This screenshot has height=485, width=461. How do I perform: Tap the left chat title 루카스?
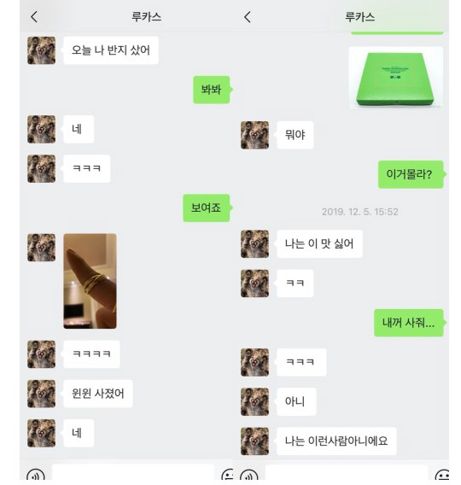(x=146, y=17)
